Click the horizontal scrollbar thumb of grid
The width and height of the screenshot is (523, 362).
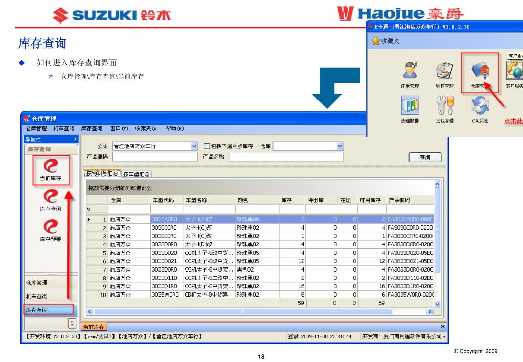[x=243, y=311]
